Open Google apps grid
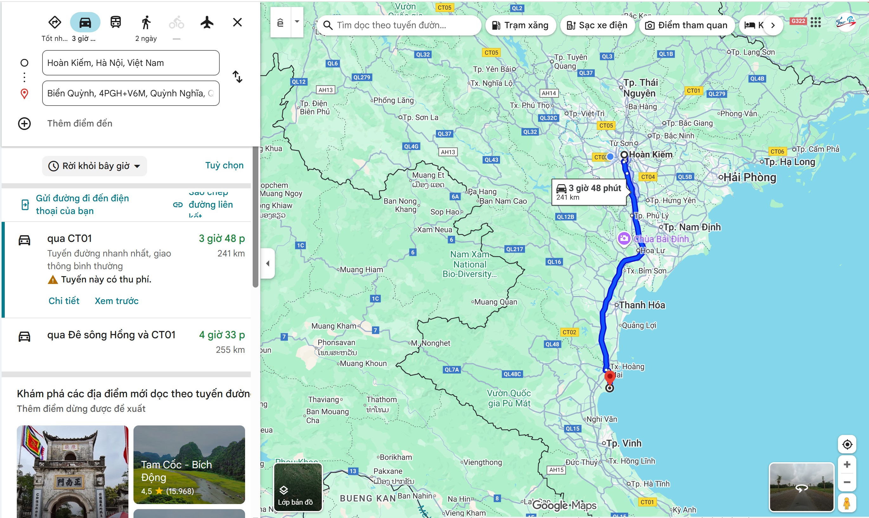Viewport: 869px width, 518px height. tap(816, 22)
